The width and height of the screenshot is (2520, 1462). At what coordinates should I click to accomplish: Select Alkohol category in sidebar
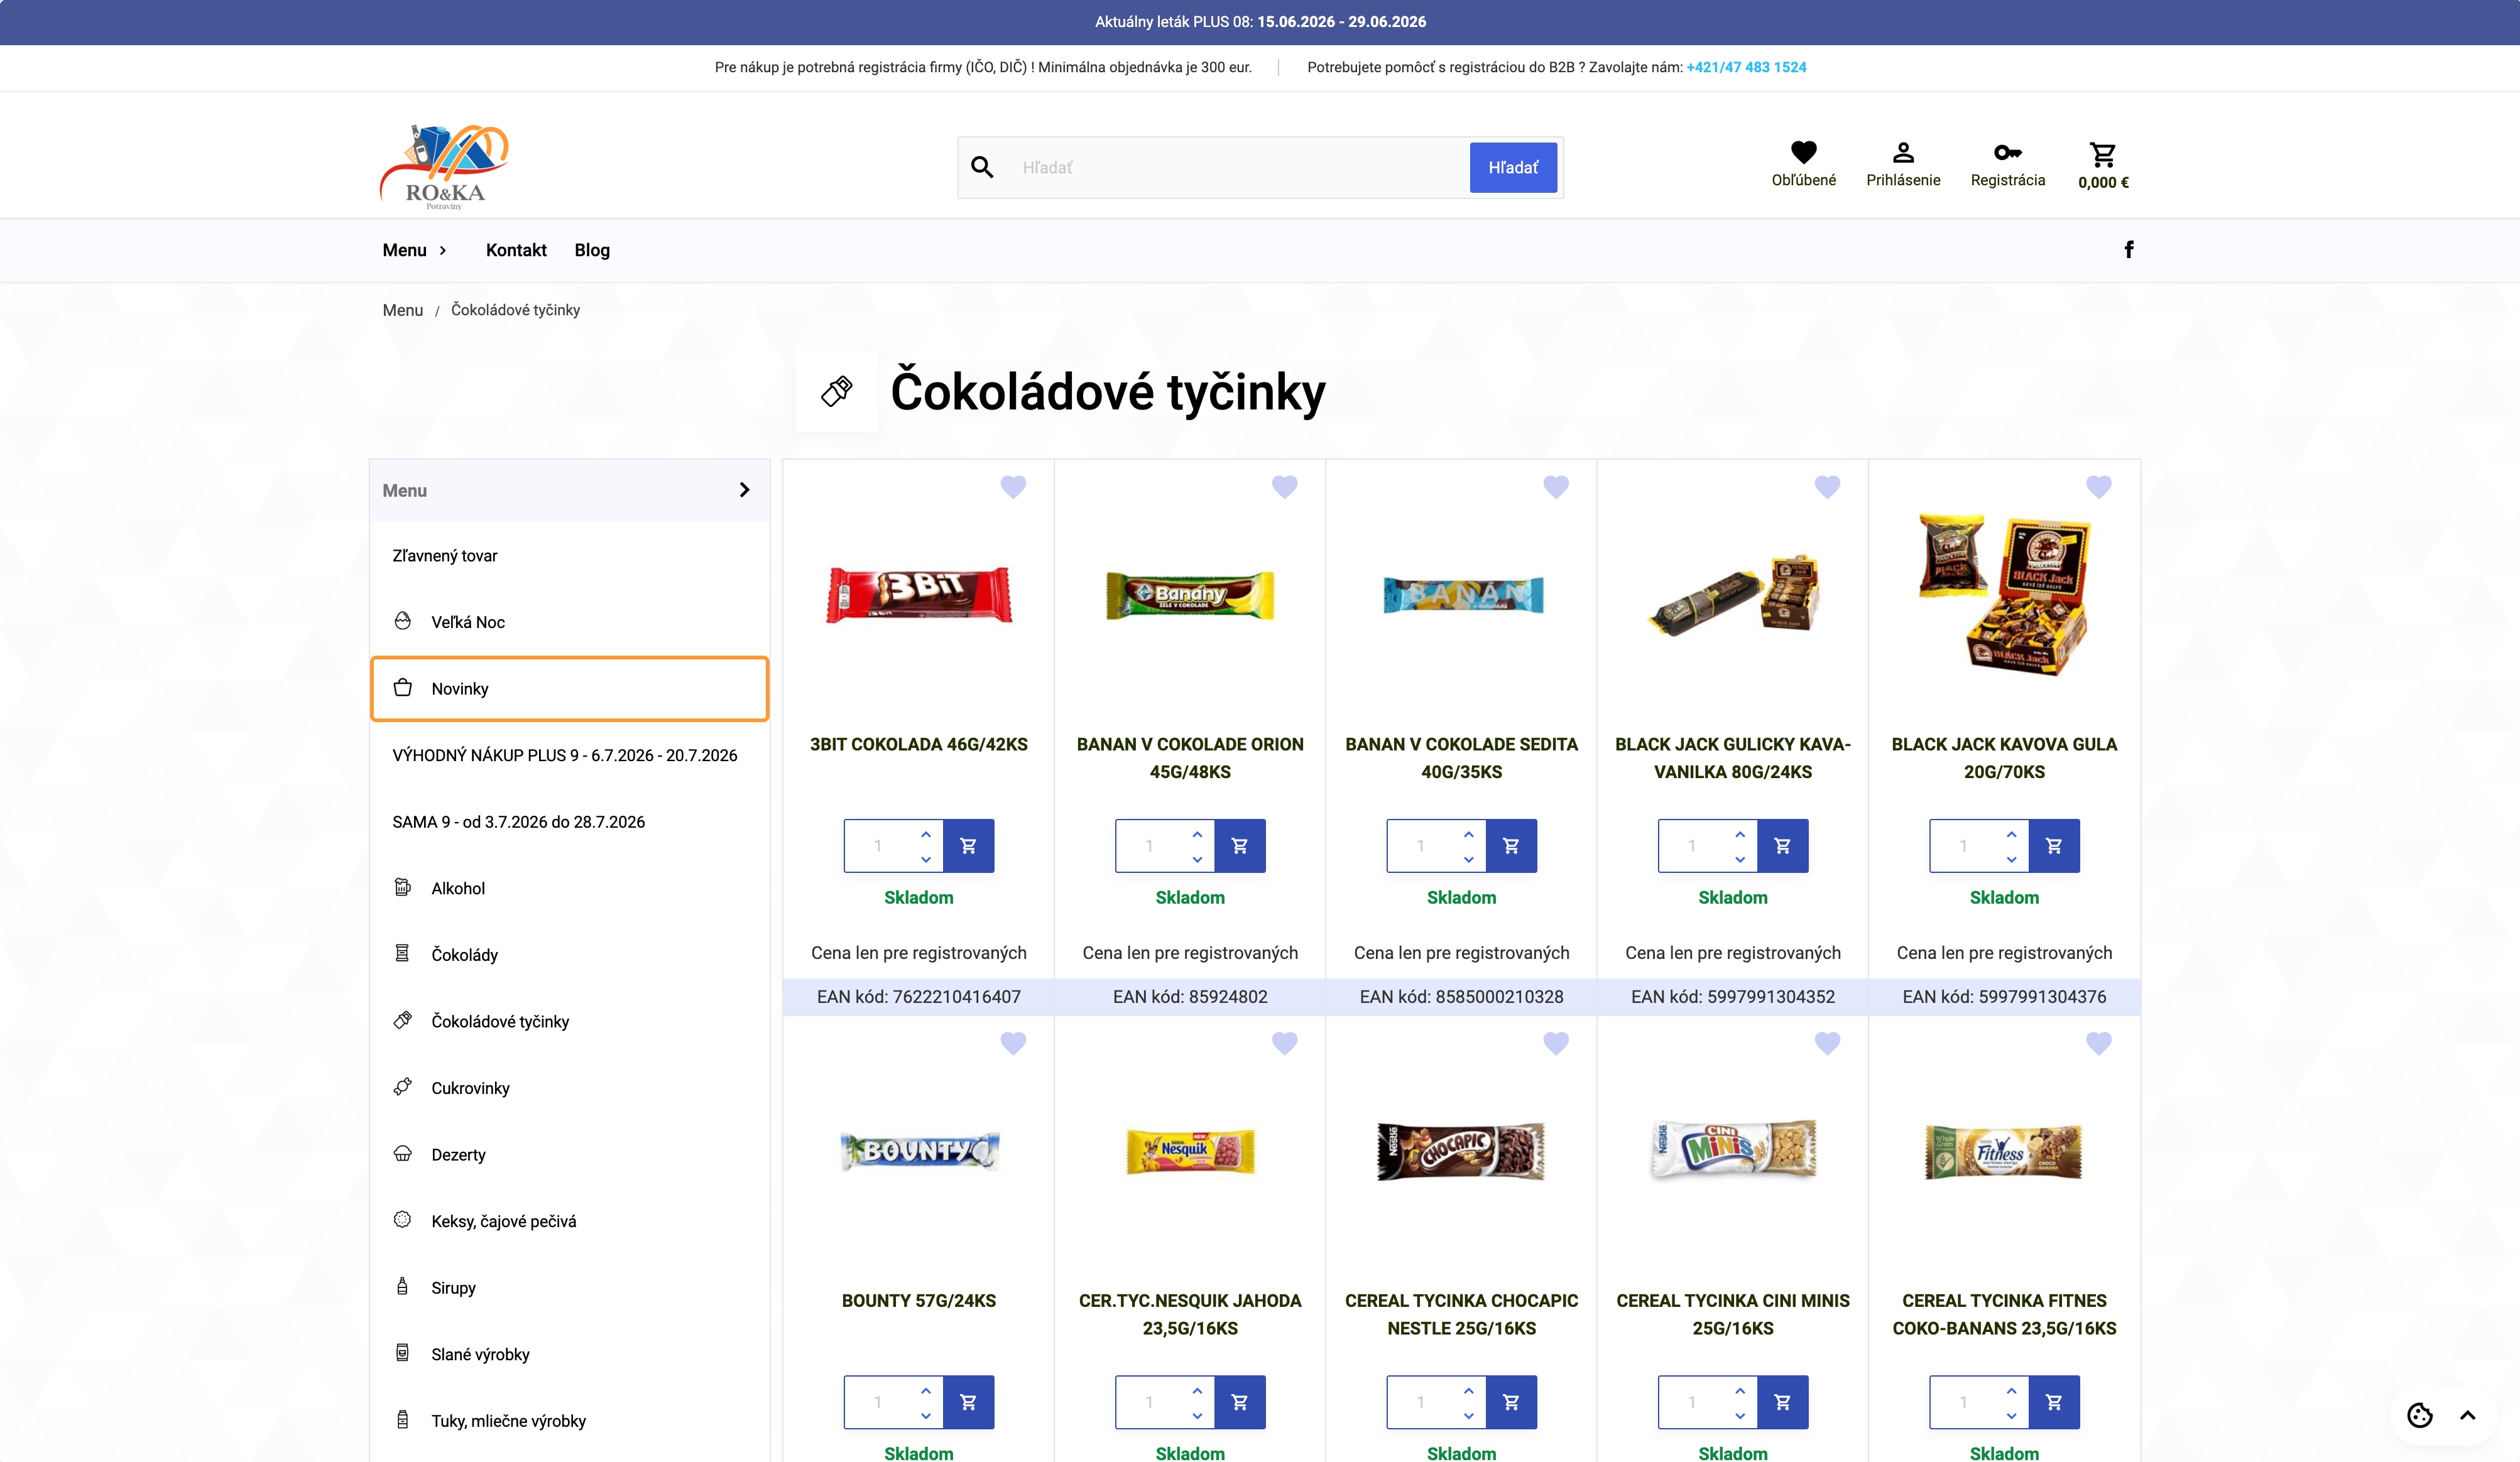point(569,889)
